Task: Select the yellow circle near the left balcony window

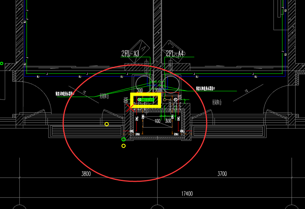Action: point(107,124)
